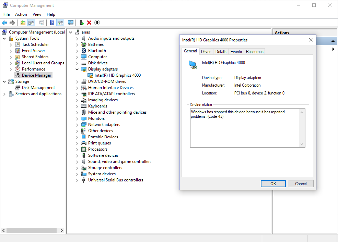Scan for hardware changes via monitor icon
The width and height of the screenshot is (338, 242).
pyautogui.click(x=70, y=23)
